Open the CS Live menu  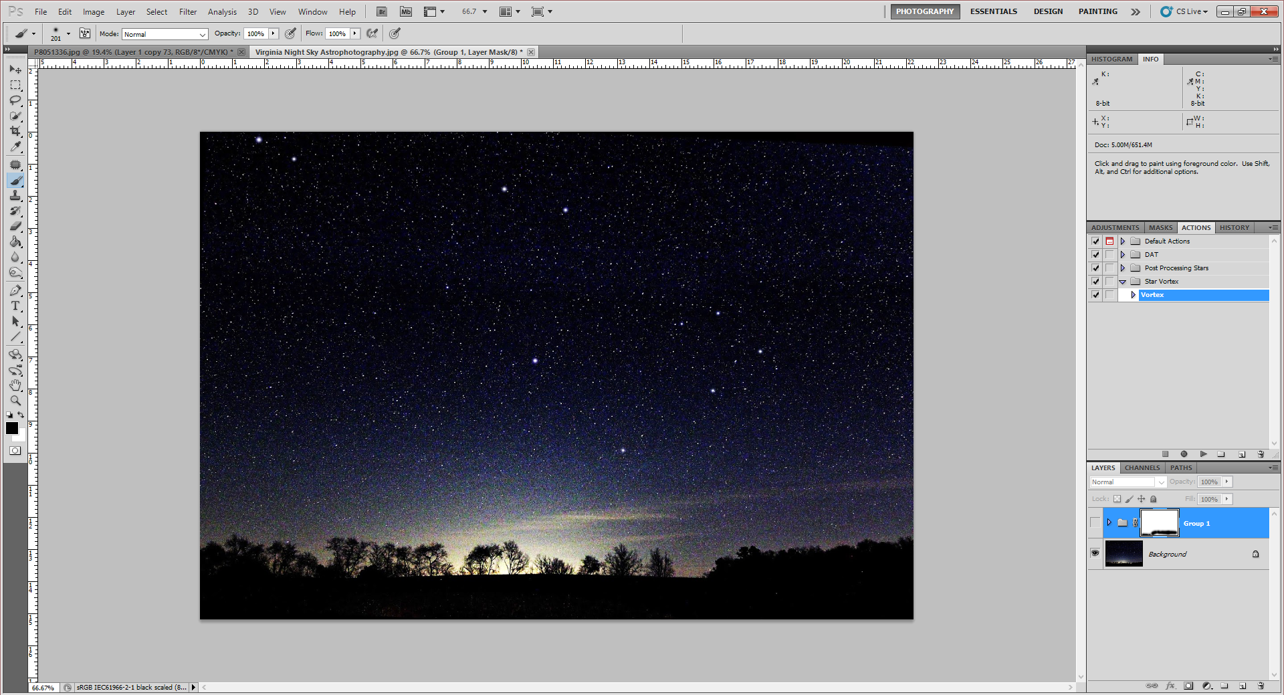[1184, 11]
